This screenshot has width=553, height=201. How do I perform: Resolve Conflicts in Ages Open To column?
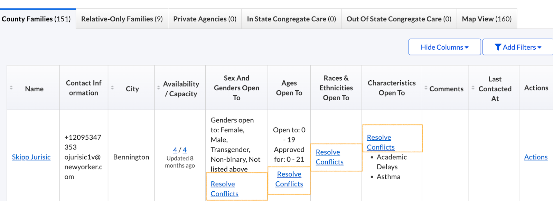click(x=289, y=179)
